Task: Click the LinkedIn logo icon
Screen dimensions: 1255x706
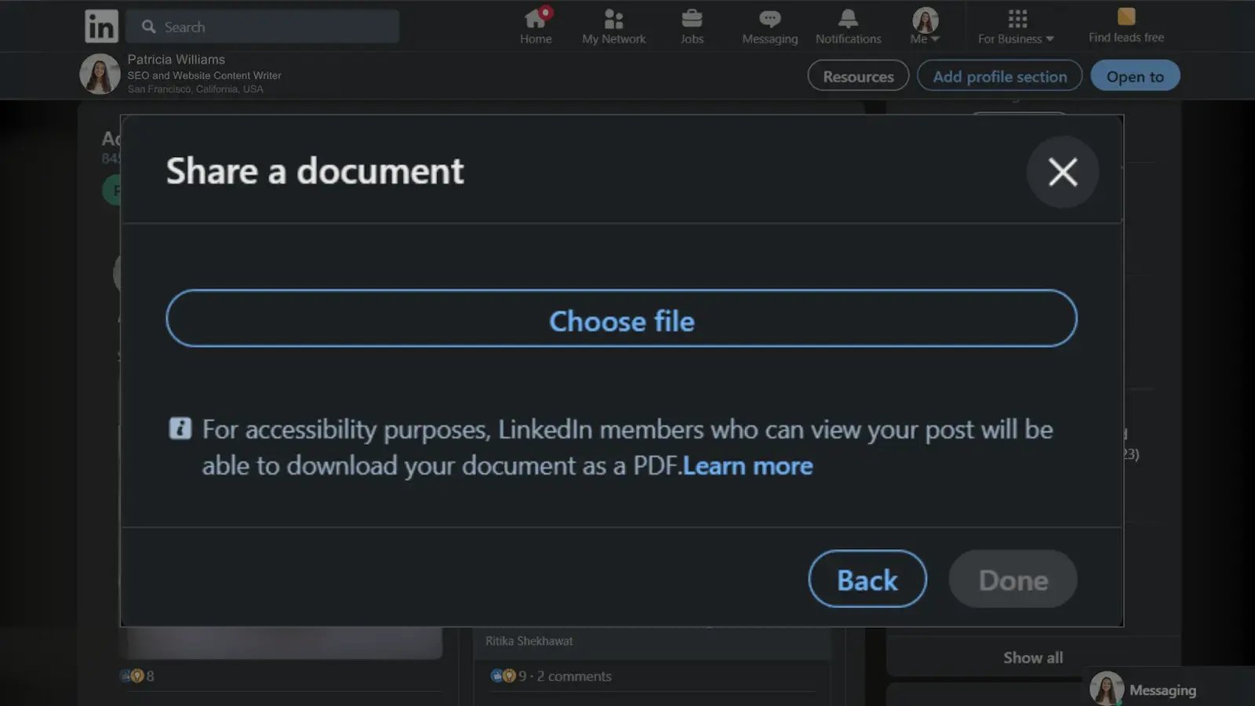Action: coord(101,27)
